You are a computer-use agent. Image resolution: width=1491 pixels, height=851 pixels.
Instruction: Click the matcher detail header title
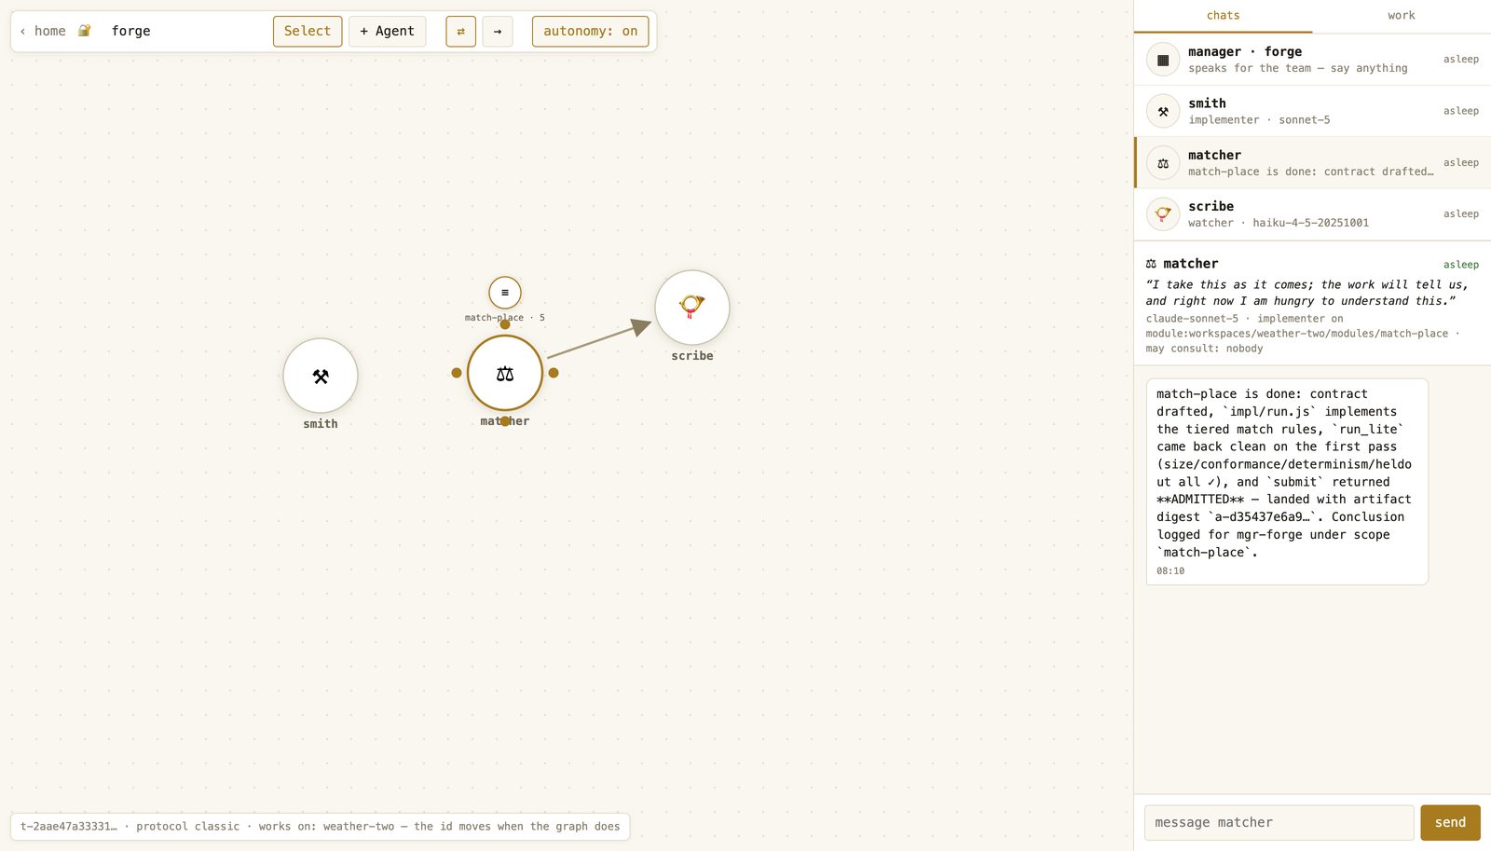click(x=1190, y=264)
